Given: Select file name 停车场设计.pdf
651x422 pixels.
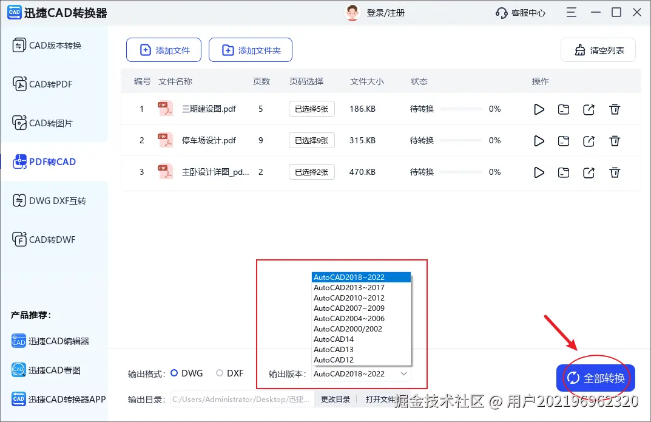Looking at the screenshot, I should point(209,140).
